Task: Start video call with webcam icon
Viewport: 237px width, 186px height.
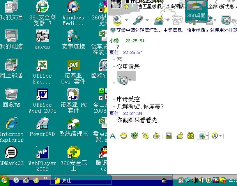Action: pos(117,20)
